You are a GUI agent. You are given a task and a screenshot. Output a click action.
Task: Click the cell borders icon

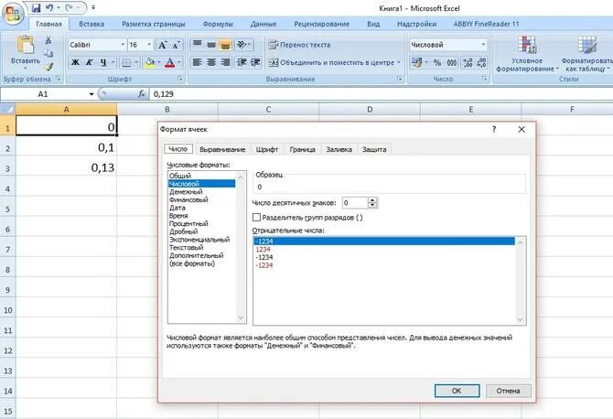126,62
